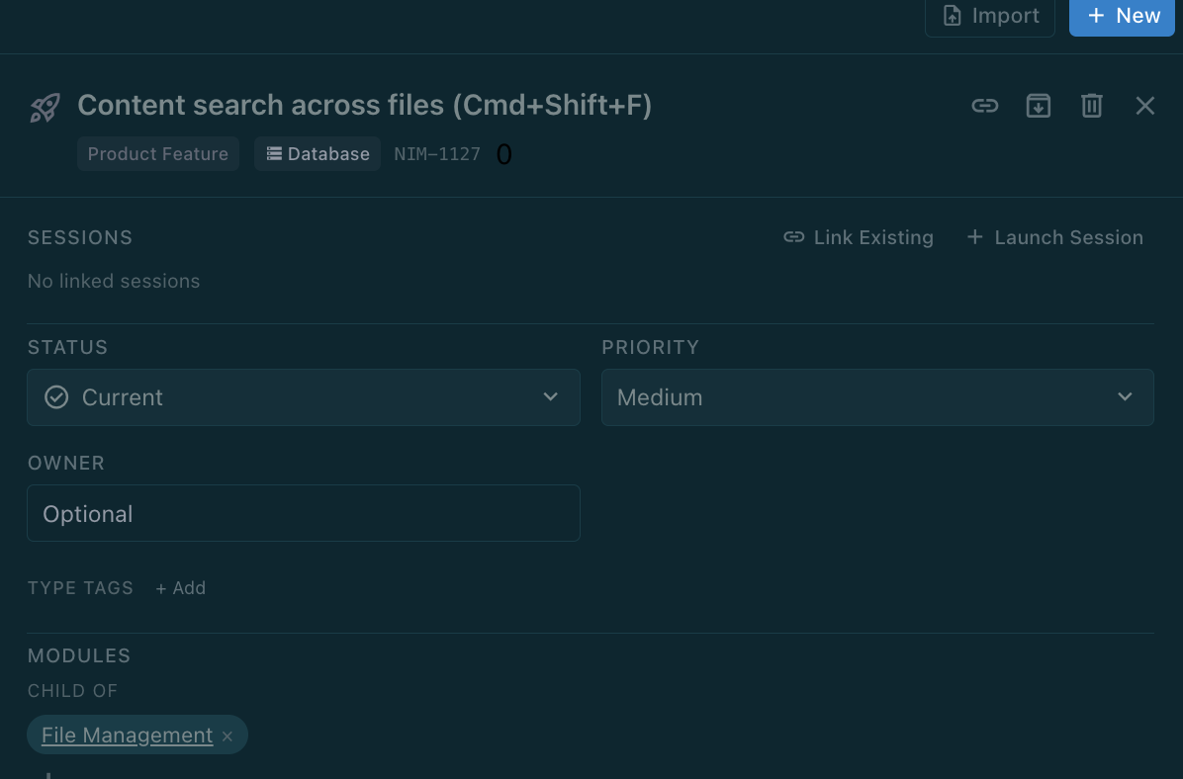Click the Owner input field
The image size is (1183, 779).
click(x=304, y=513)
